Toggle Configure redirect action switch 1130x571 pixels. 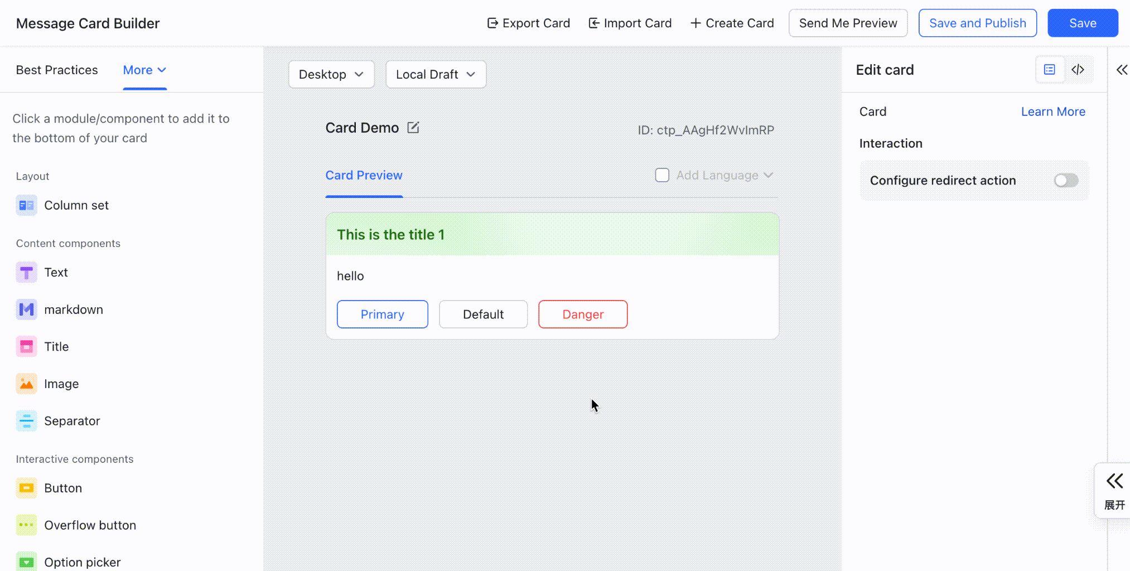click(x=1066, y=180)
